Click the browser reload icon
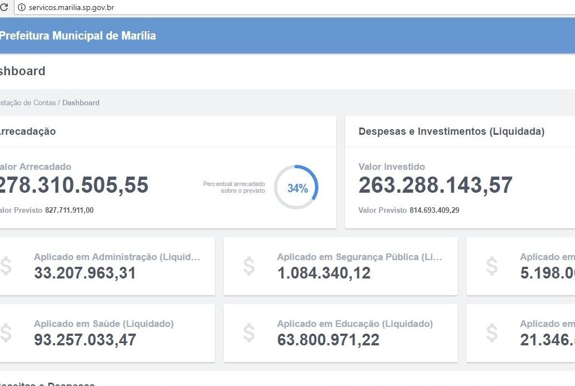This screenshot has height=386, width=575. [x=4, y=7]
